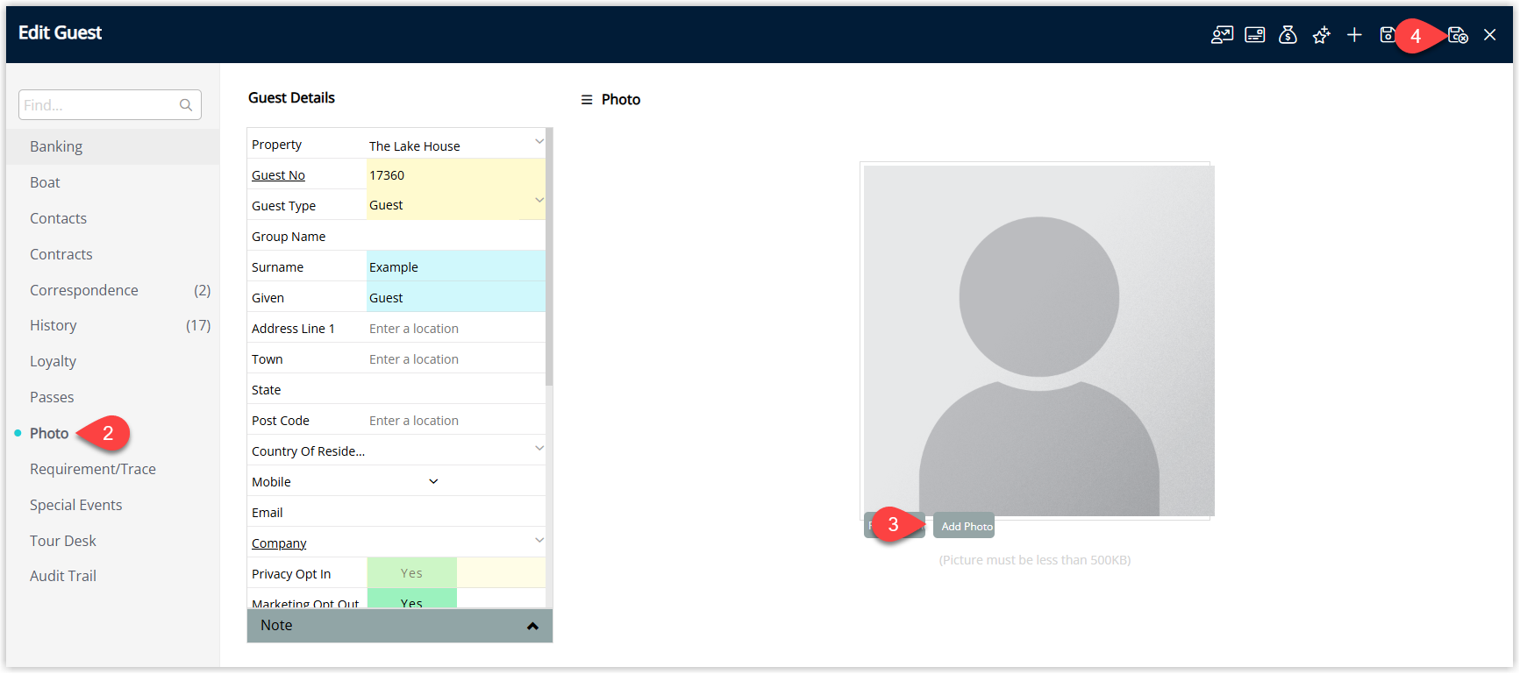Click the Town location field

[x=455, y=358]
